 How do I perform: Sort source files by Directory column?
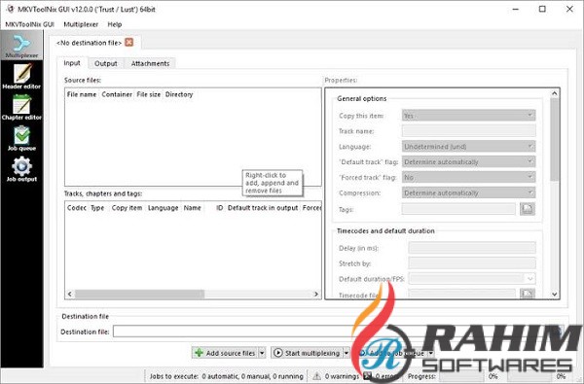(x=179, y=94)
